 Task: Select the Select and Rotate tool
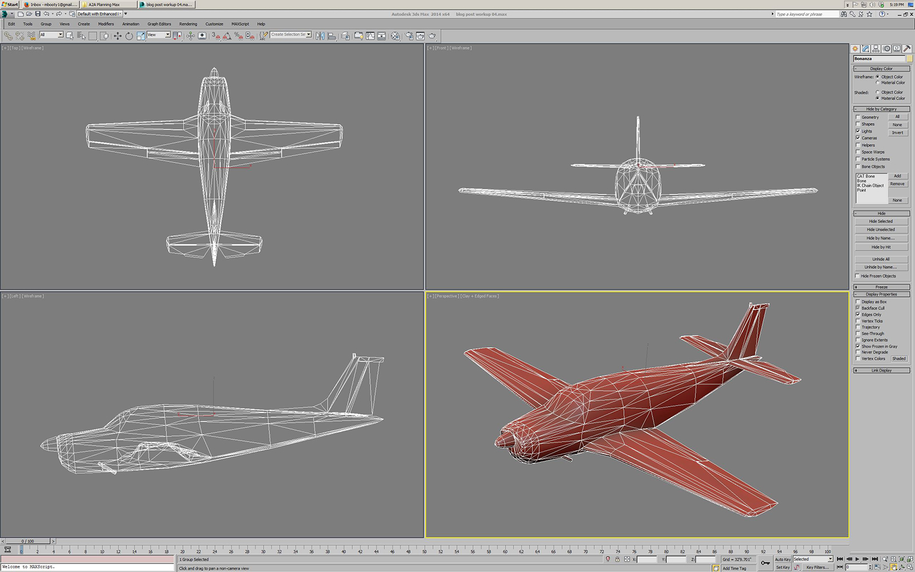click(129, 35)
